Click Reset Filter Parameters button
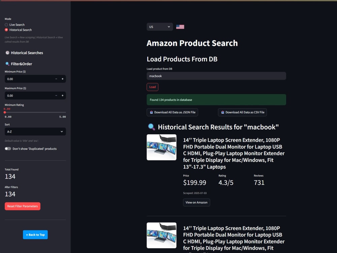 23,206
